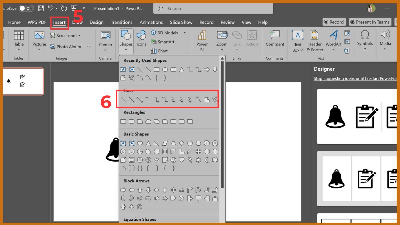
Task: Open the Slide Show tab
Action: coord(181,22)
